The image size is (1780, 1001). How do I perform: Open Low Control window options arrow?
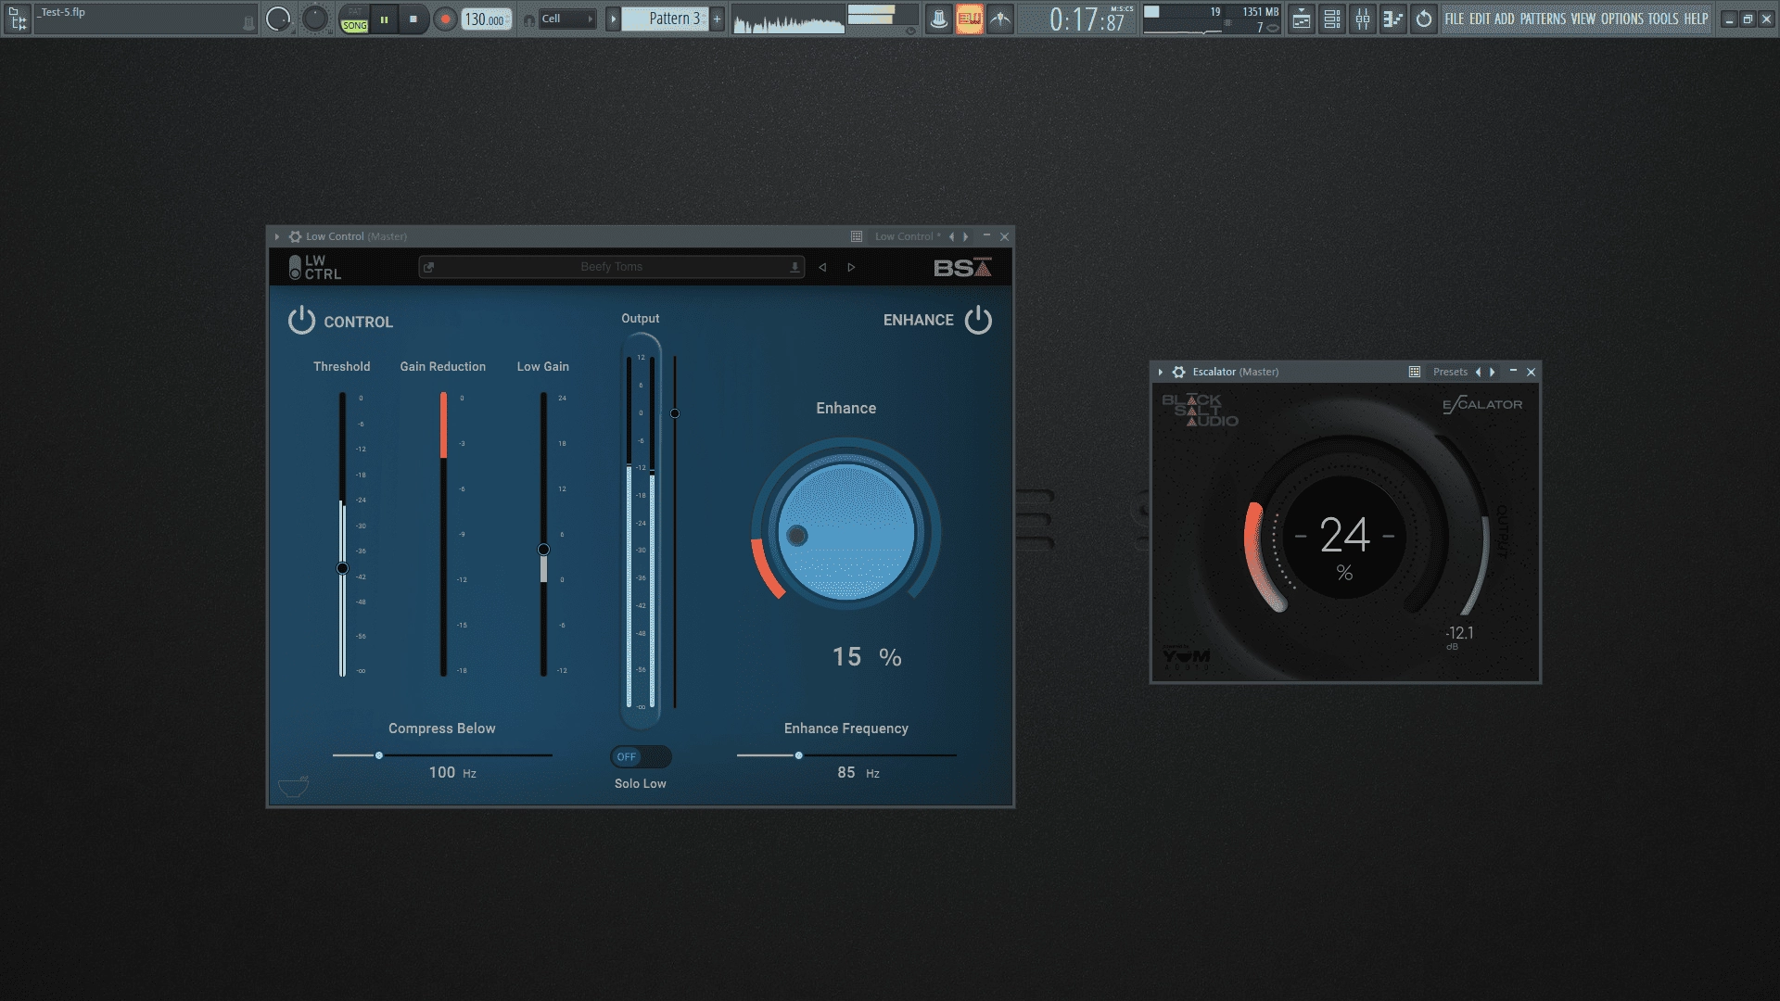point(277,237)
